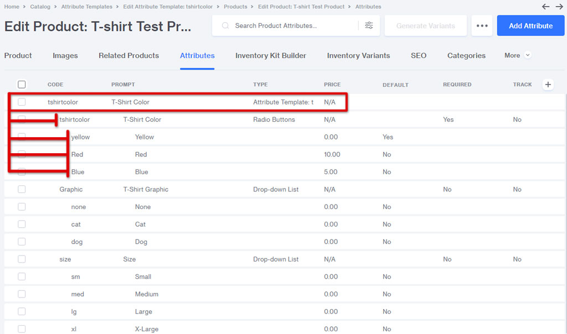
Task: Click the Add Attribute button
Action: [530, 25]
